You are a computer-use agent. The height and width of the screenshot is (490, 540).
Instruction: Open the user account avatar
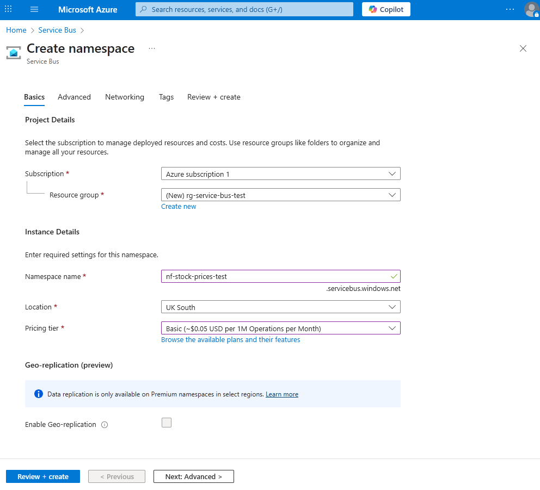click(x=531, y=9)
